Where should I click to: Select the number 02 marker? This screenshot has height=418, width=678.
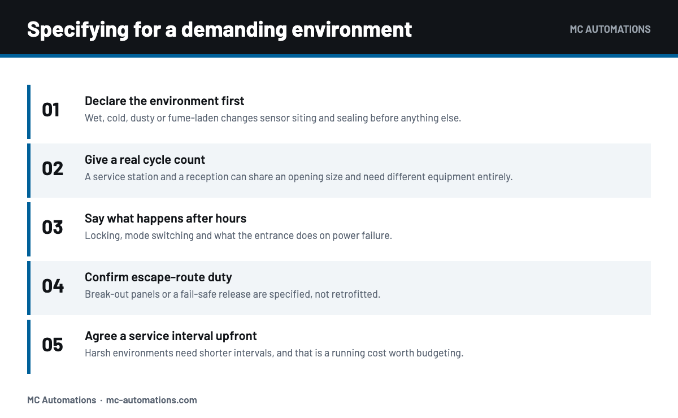[x=53, y=168]
